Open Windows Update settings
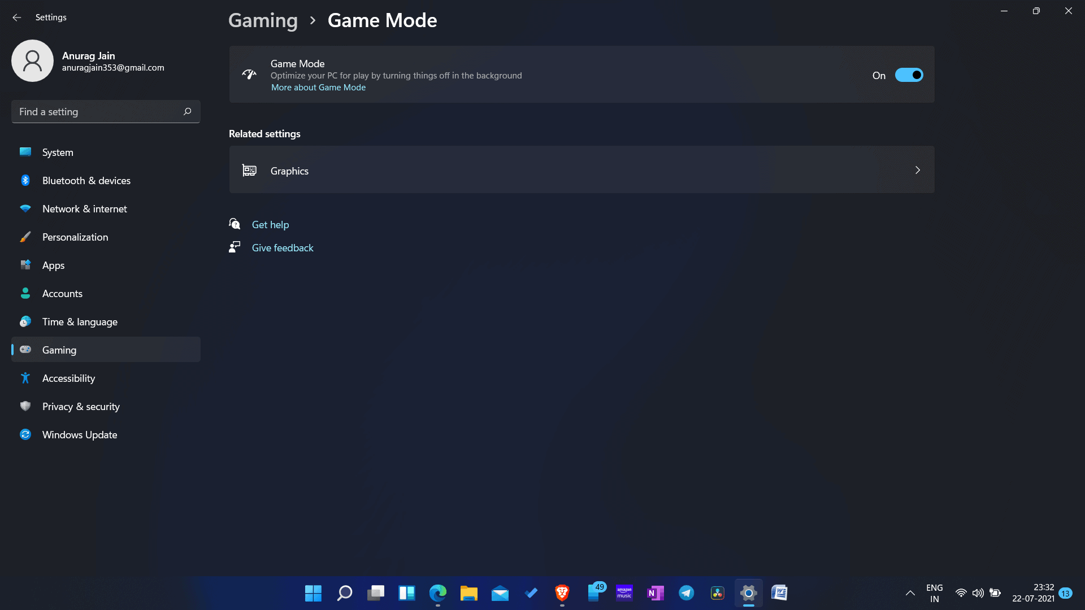 pyautogui.click(x=80, y=433)
